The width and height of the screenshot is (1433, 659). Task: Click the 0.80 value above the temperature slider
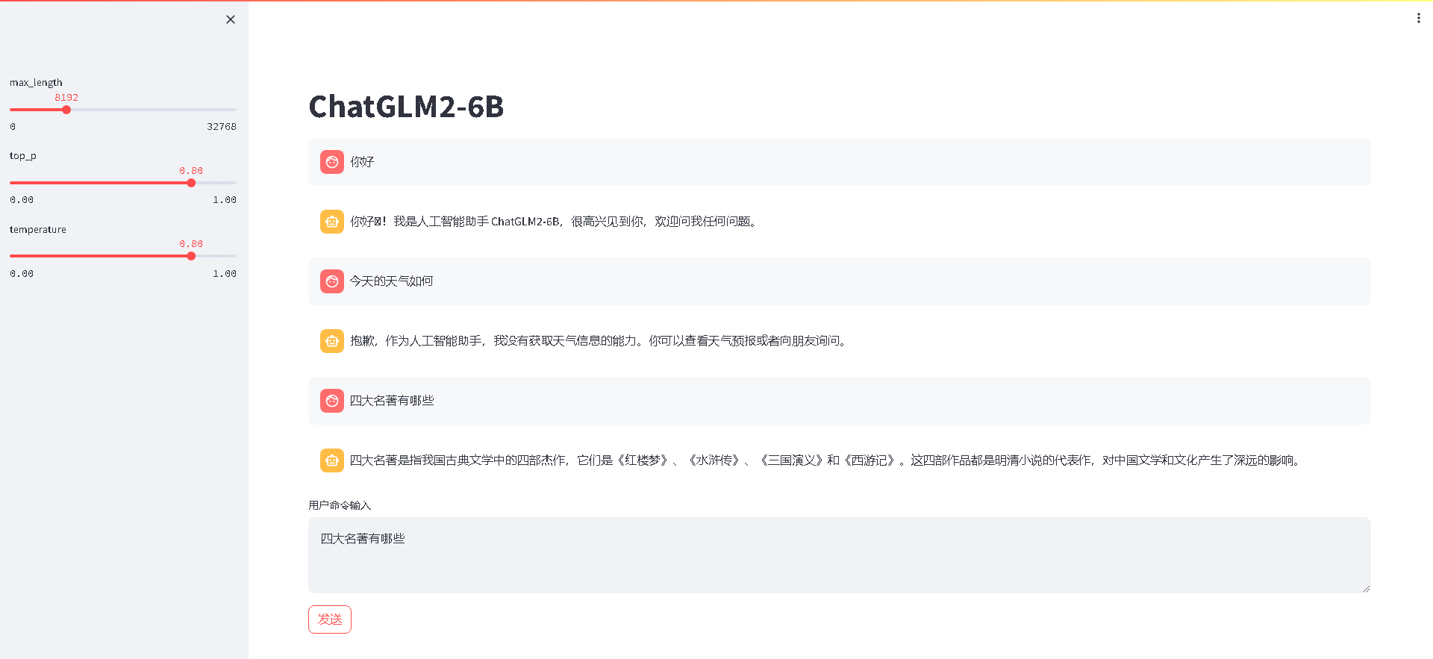(x=191, y=244)
